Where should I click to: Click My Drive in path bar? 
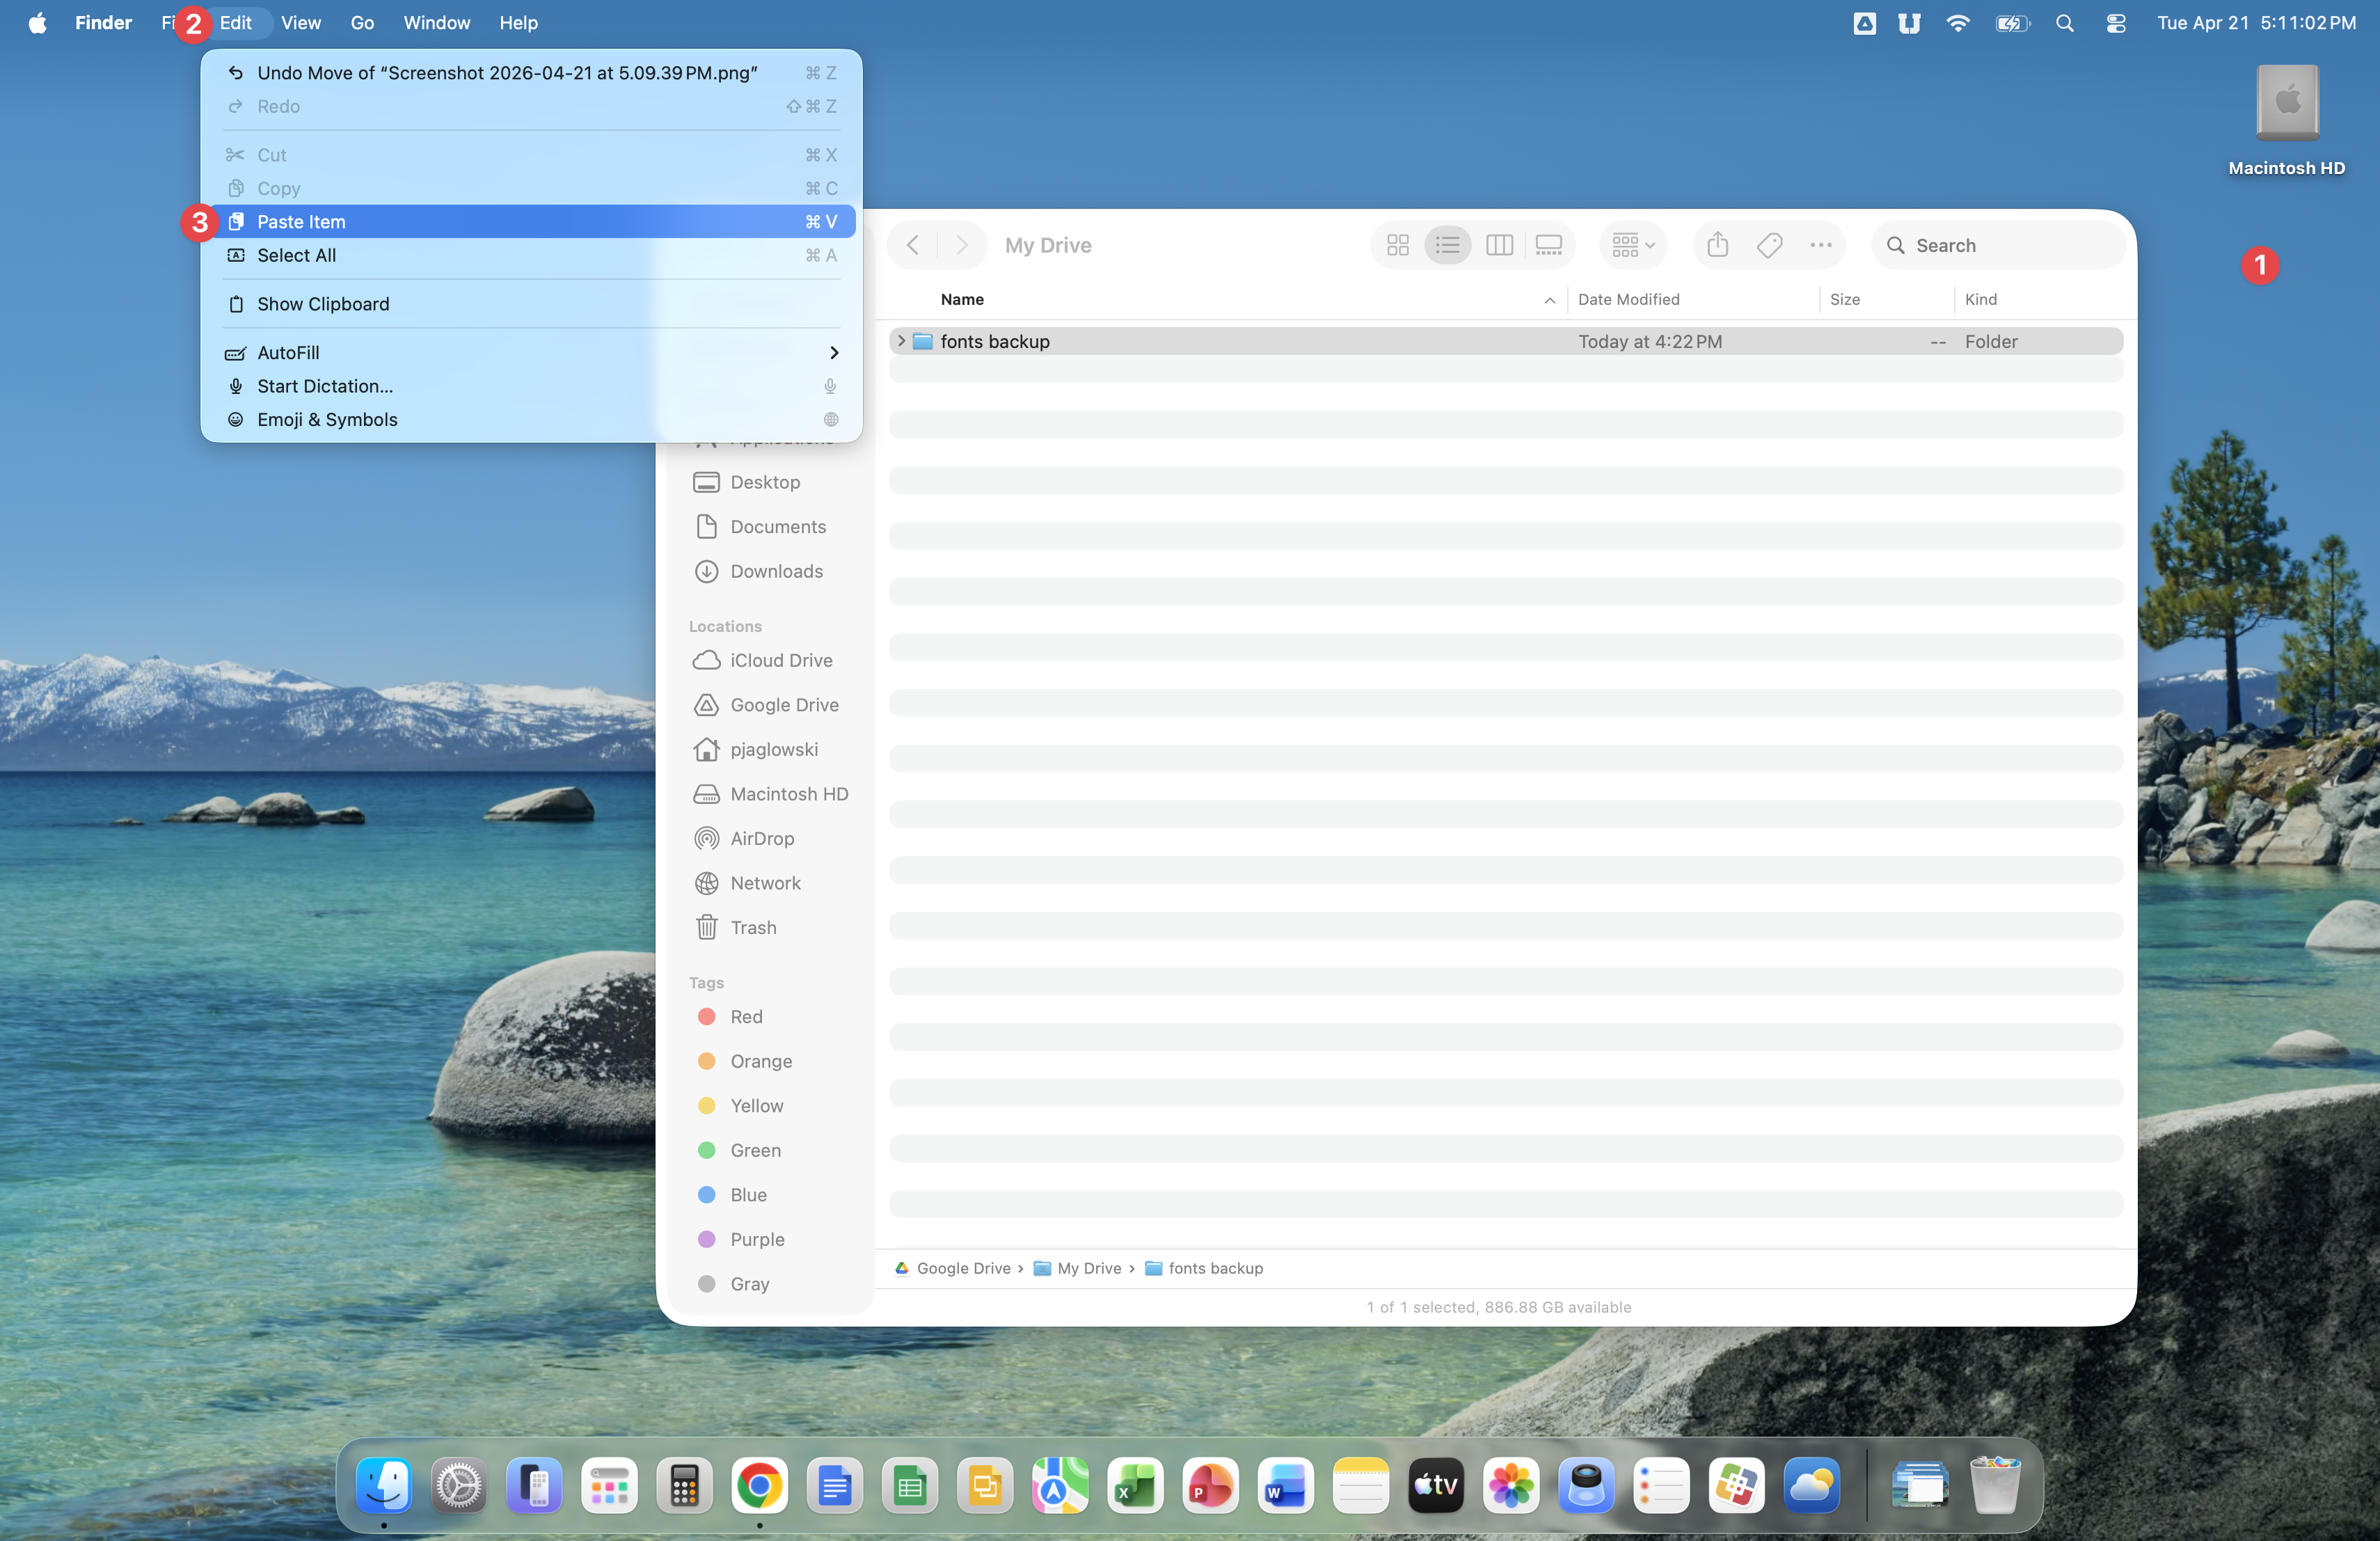pos(1088,1267)
